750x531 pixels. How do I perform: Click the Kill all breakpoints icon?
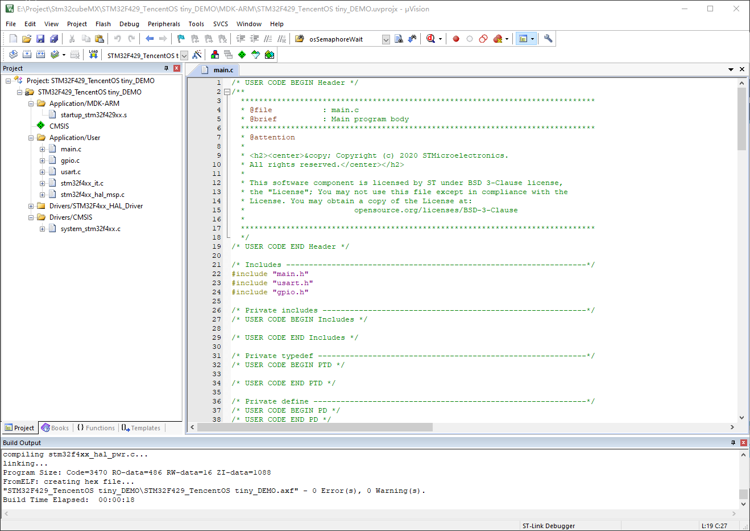pos(498,39)
